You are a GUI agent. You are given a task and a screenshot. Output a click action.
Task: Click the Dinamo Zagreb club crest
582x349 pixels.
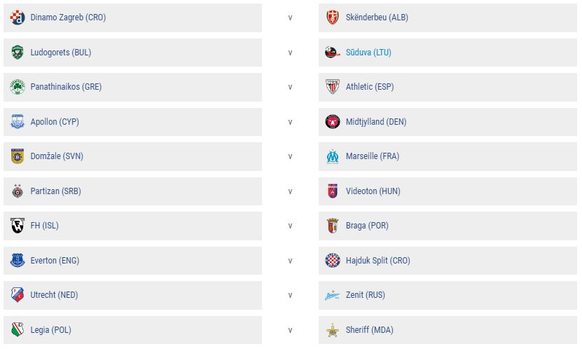[x=18, y=18]
